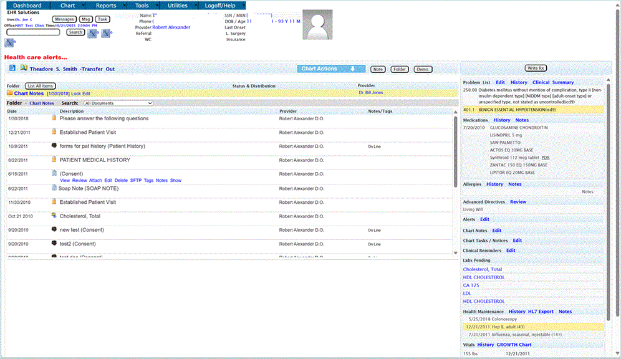Click the document icon left of patient name
The height and width of the screenshot is (359, 621).
12,69
